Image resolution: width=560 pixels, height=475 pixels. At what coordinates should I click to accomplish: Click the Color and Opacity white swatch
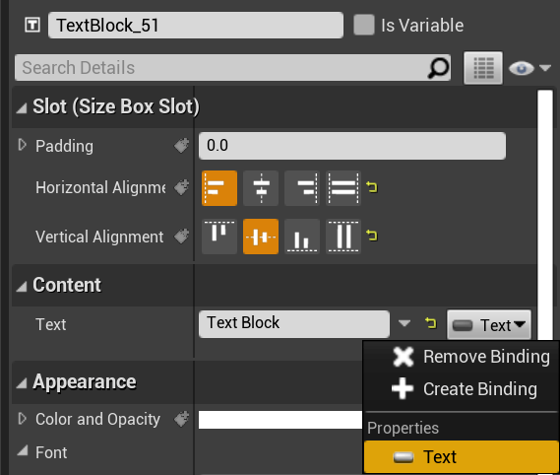point(280,420)
